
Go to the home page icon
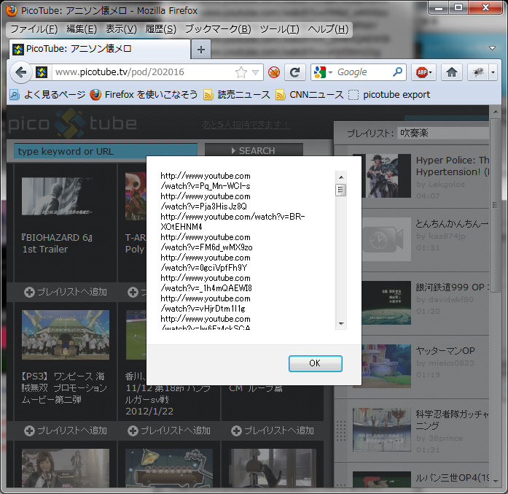coord(452,72)
